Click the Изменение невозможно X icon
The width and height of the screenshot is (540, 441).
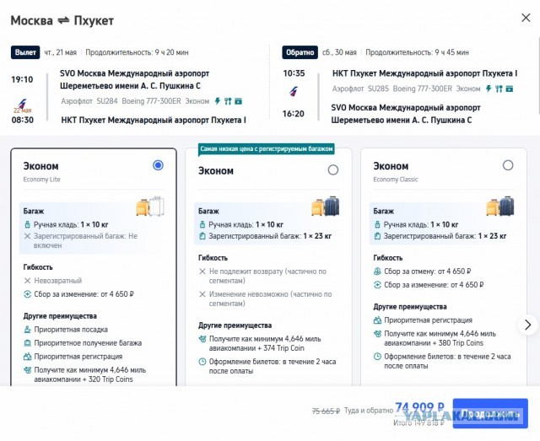coord(202,294)
